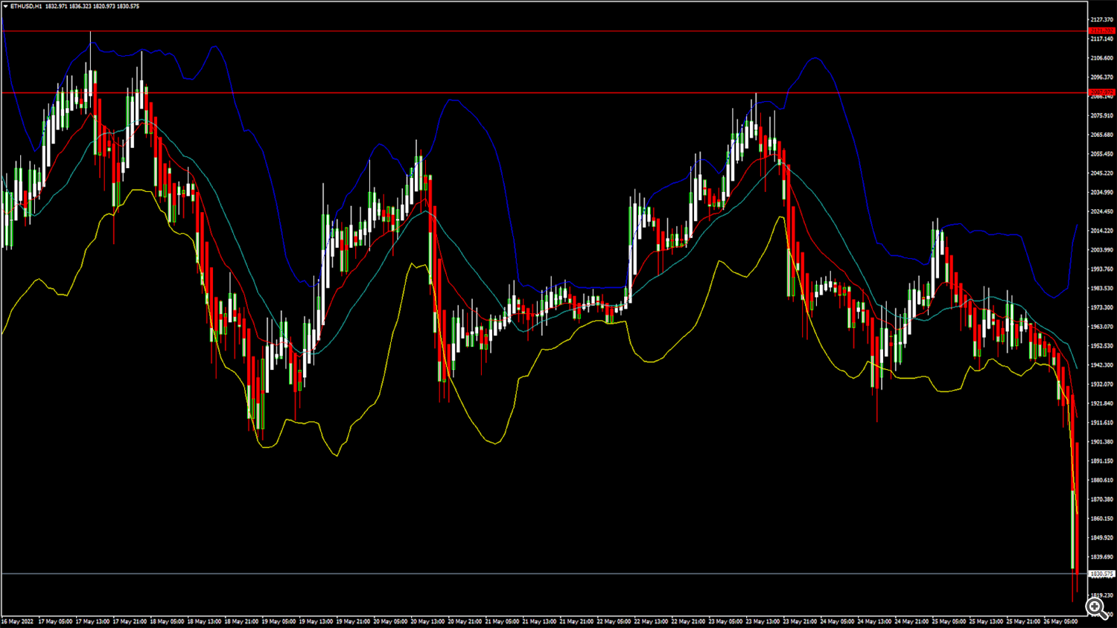The image size is (1117, 628).
Task: Open the ETHUSD,H1 chart menu arrow
Action: pyautogui.click(x=5, y=6)
